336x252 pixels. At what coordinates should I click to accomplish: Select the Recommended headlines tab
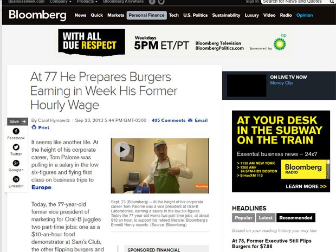click(296, 218)
